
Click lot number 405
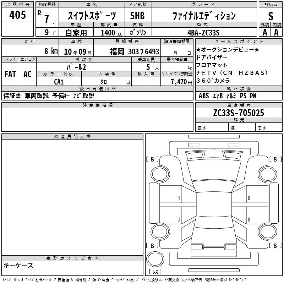click(17, 15)
